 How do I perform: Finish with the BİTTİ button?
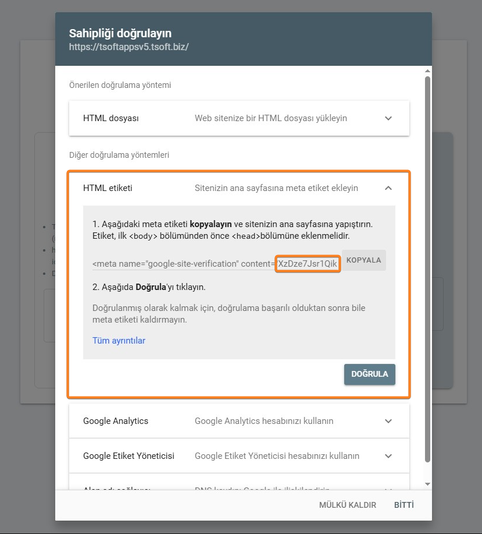tap(404, 504)
